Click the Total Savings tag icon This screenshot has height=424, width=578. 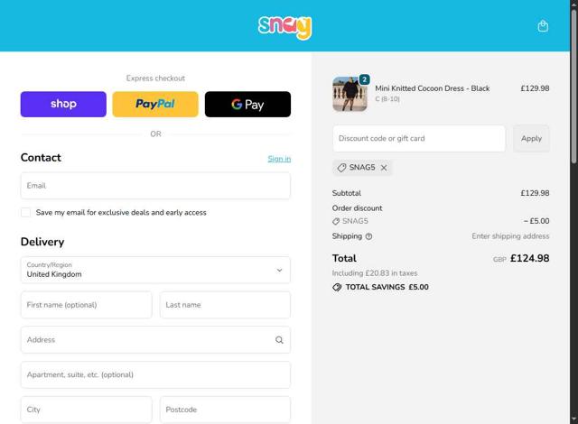337,288
